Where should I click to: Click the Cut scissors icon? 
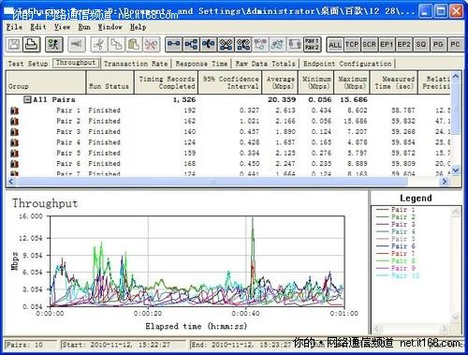click(x=99, y=45)
